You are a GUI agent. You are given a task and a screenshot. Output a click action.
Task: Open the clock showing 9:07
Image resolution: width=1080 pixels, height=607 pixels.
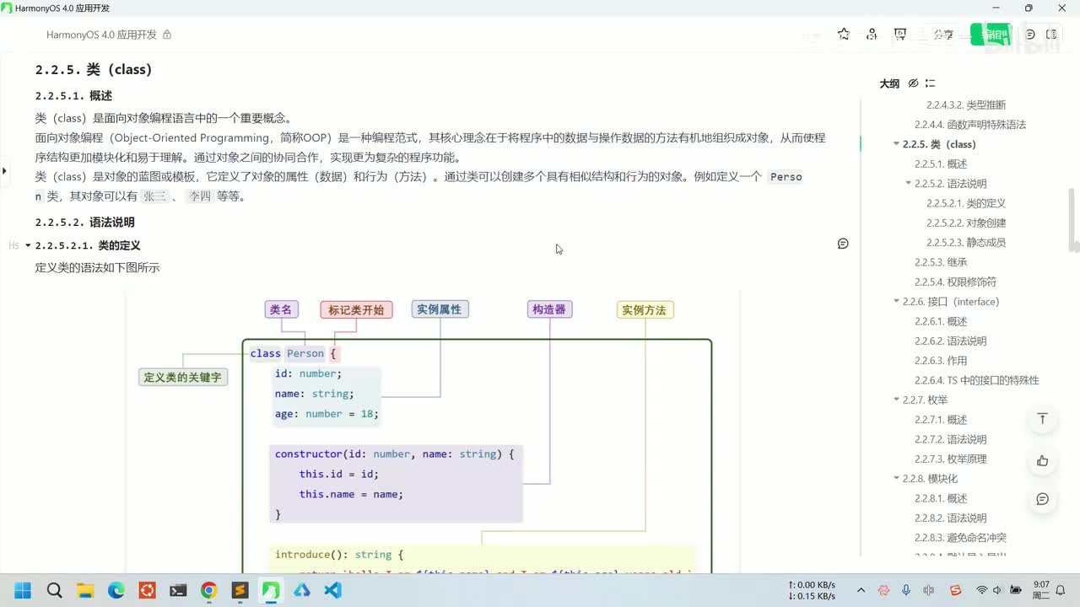(x=1041, y=590)
